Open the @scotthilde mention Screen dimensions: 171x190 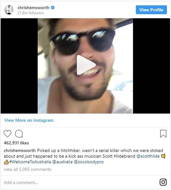click(148, 156)
